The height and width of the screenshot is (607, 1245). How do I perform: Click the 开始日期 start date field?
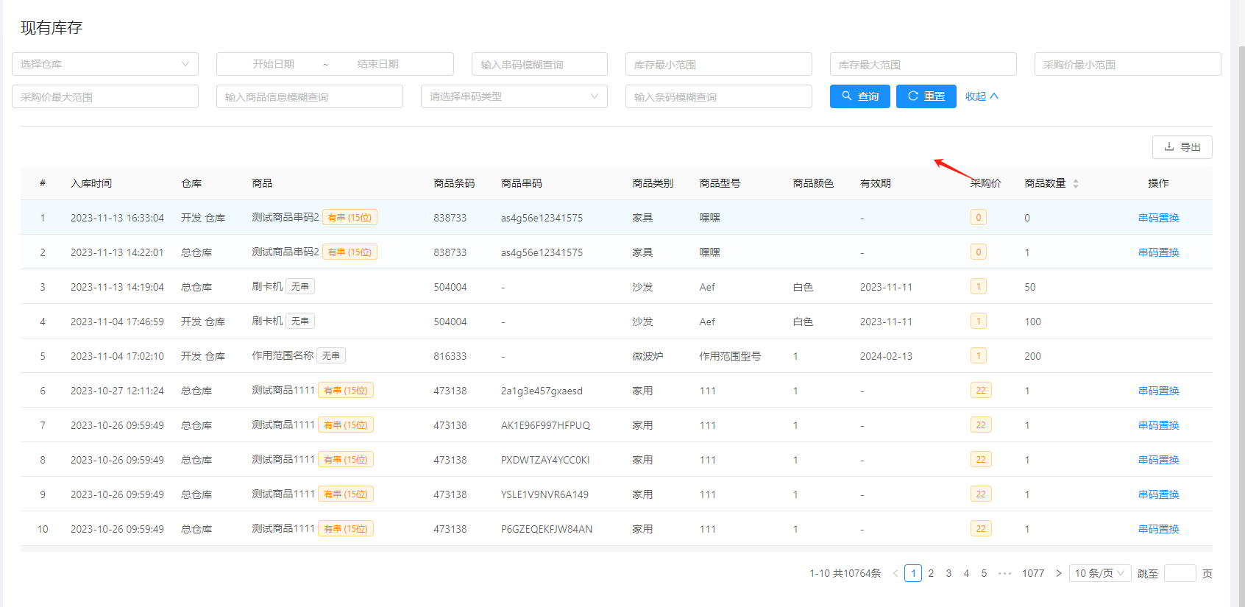(274, 64)
